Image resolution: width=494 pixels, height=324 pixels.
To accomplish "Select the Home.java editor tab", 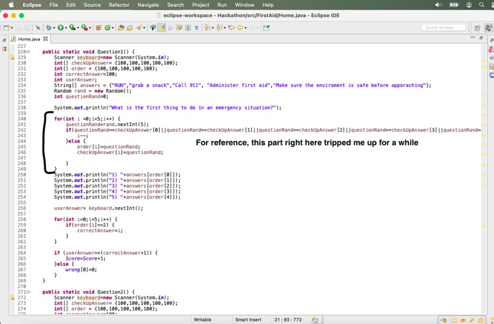I will [x=29, y=39].
